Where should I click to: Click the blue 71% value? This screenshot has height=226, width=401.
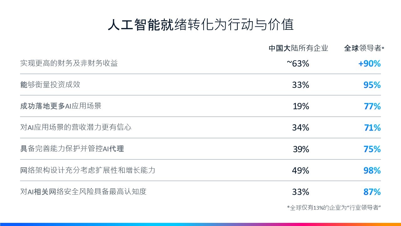coord(372,127)
